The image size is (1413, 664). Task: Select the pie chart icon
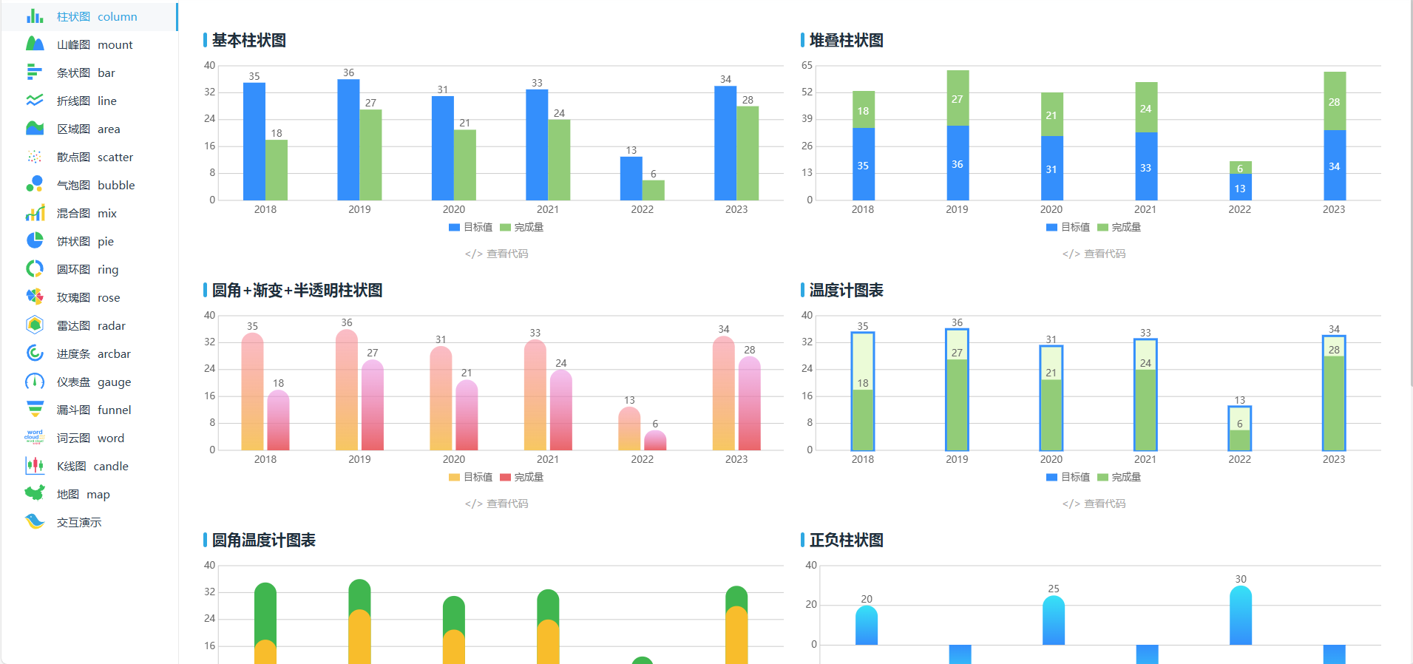pos(35,241)
